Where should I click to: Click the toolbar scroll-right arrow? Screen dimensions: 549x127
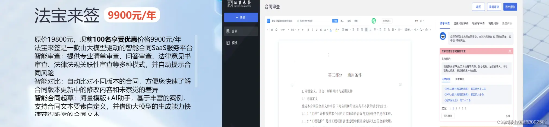coord(430,30)
